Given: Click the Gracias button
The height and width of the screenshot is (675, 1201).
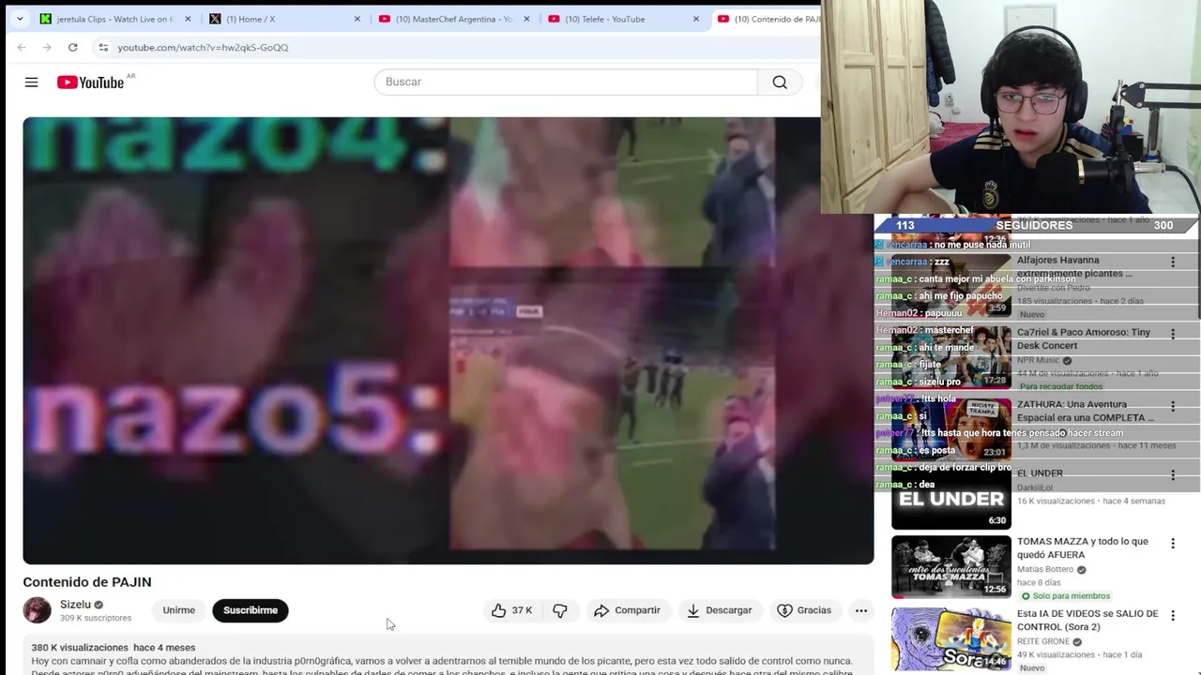Looking at the screenshot, I should (x=804, y=610).
